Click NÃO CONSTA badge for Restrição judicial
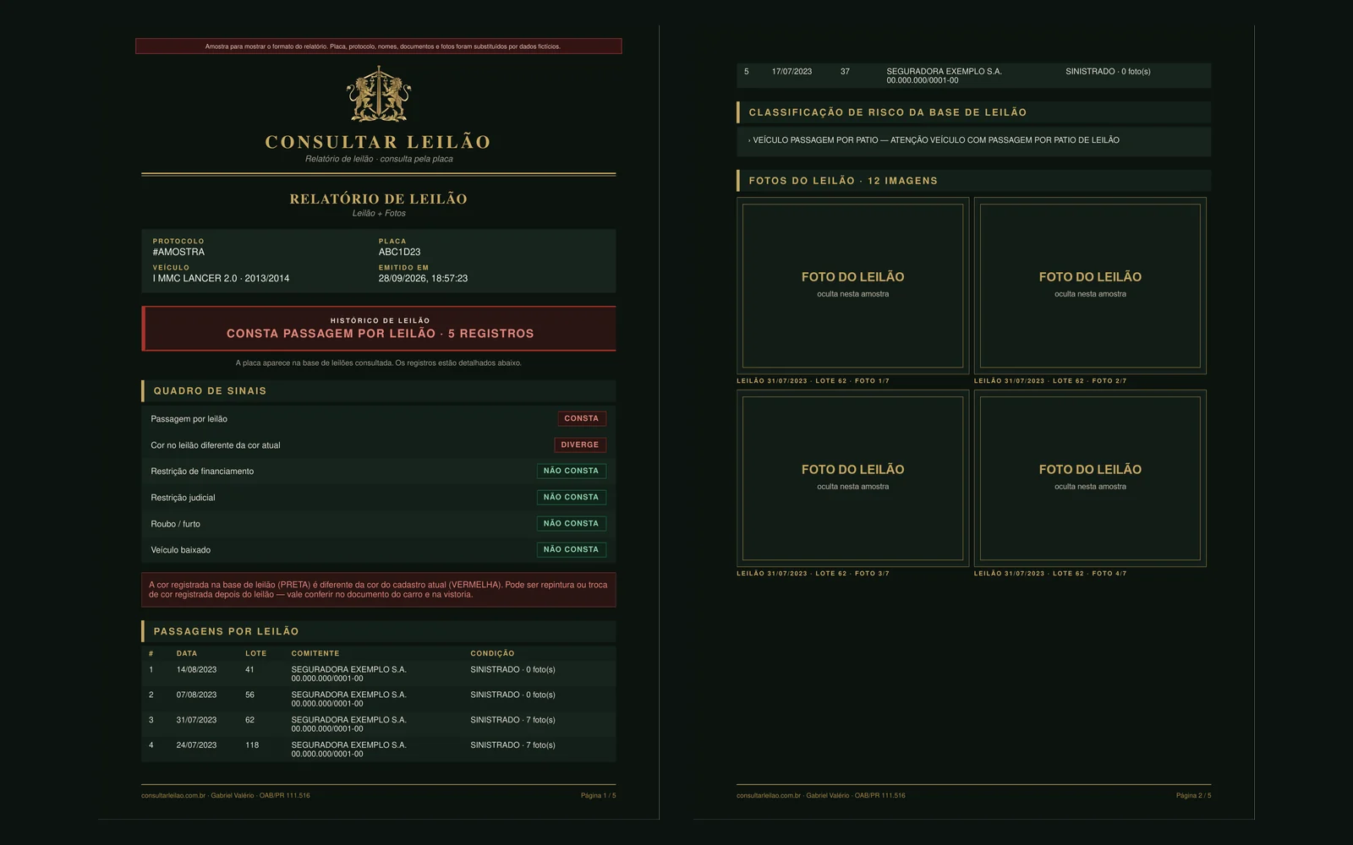 click(x=572, y=497)
